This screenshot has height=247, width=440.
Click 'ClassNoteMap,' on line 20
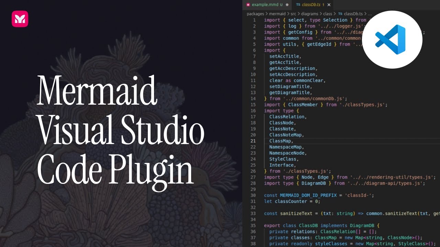pos(287,135)
